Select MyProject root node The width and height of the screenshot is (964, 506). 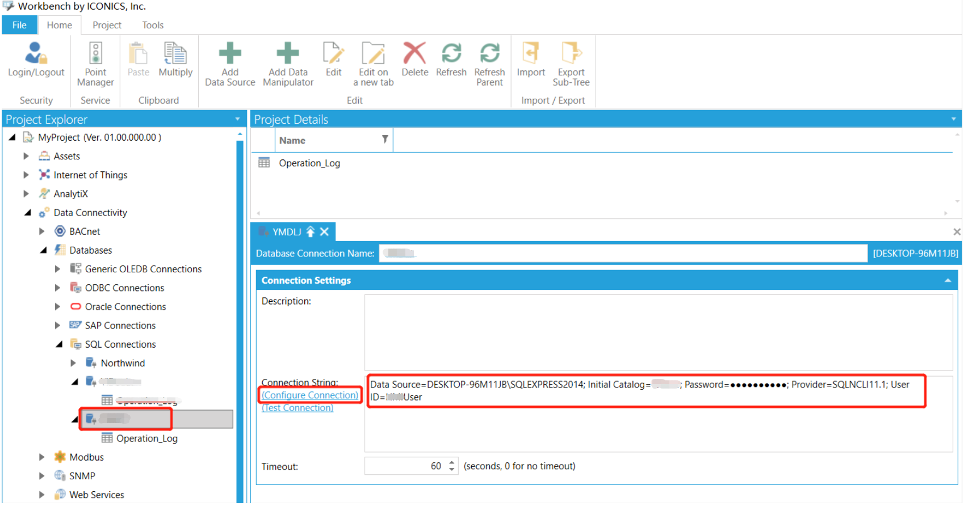point(99,137)
